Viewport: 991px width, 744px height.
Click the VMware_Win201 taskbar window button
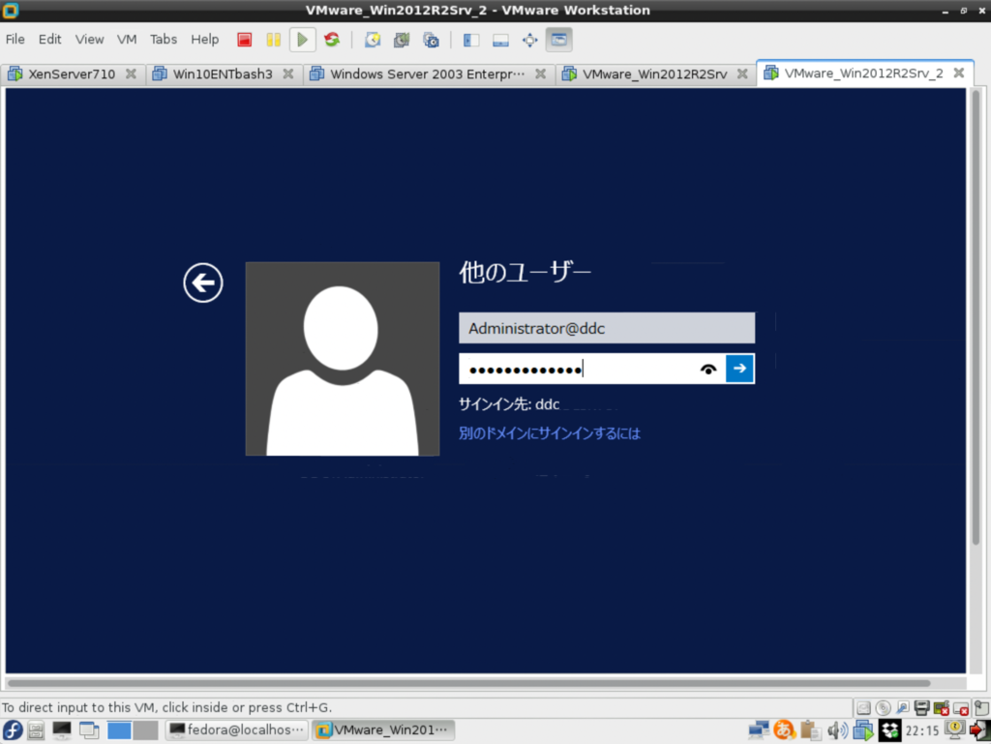tap(383, 730)
